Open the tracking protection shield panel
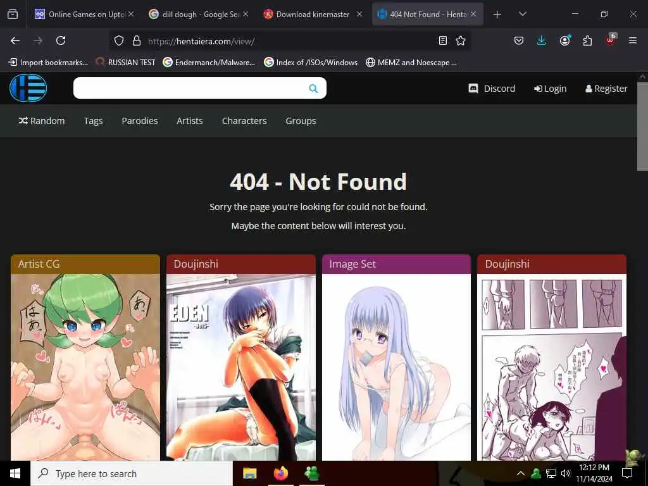 pyautogui.click(x=119, y=40)
